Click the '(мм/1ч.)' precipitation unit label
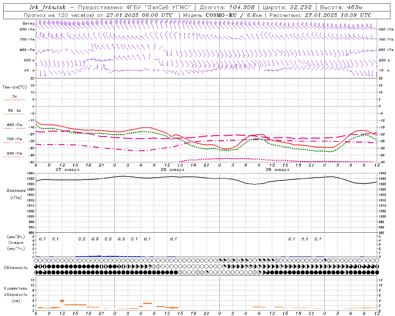Image resolution: width=395 pixels, height=316 pixels. point(16,248)
